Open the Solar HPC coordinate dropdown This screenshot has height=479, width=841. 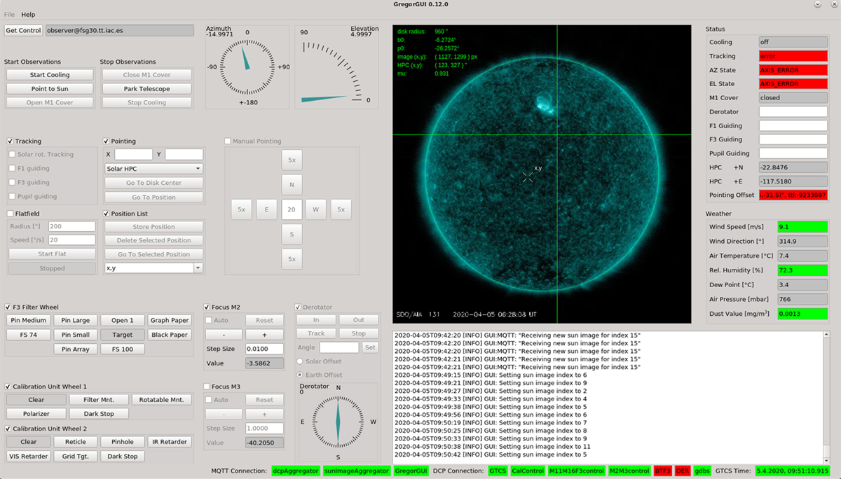[153, 169]
